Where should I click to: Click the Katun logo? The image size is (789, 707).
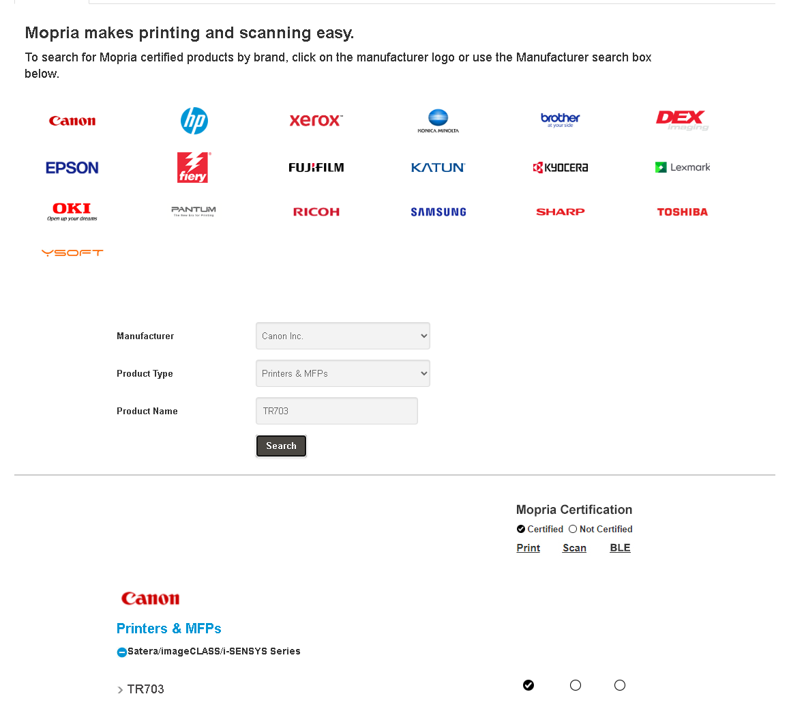(x=438, y=168)
